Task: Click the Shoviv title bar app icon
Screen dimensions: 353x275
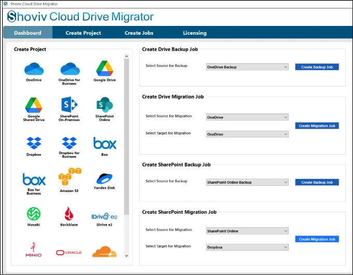Action: [x=5, y=4]
